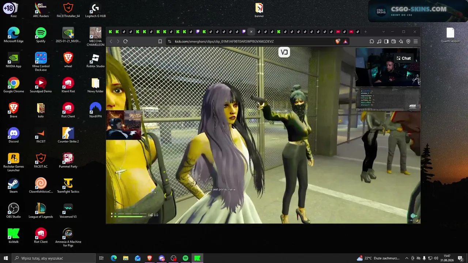Open the notification center icon

pos(460,258)
